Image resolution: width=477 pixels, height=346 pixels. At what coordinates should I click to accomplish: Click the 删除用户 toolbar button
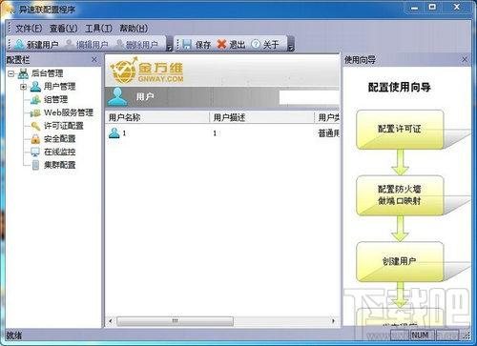pyautogui.click(x=136, y=45)
